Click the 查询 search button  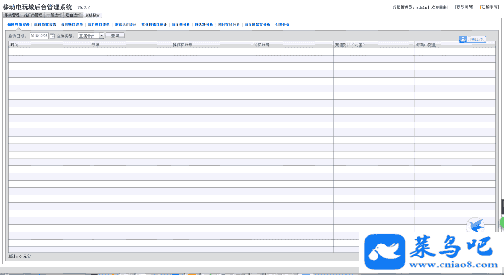tap(115, 36)
